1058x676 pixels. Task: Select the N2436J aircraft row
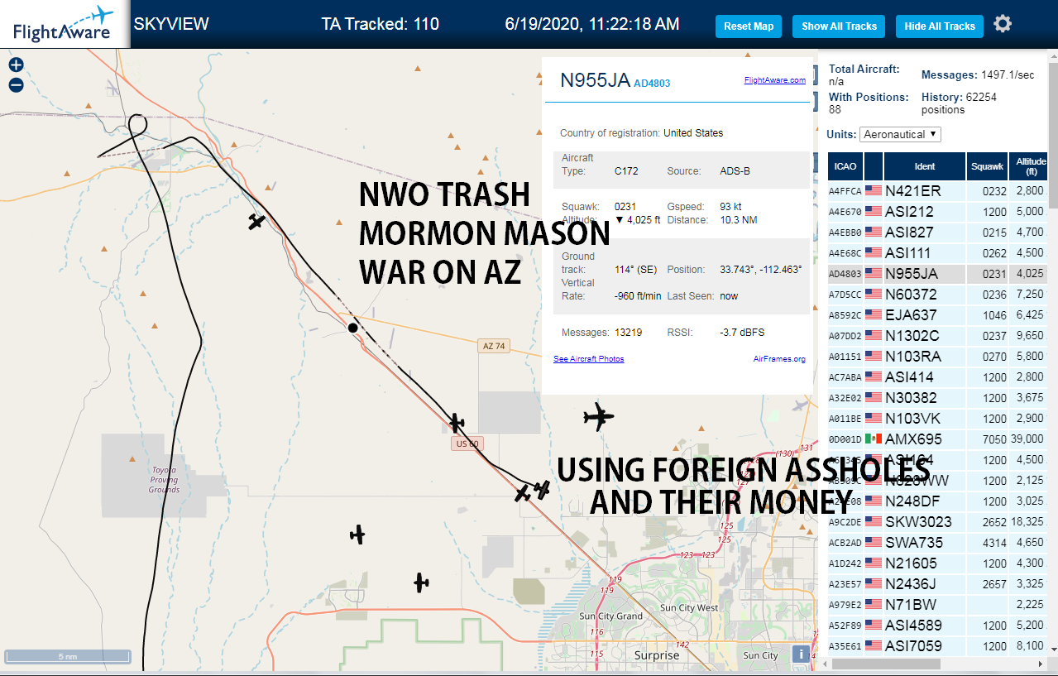pos(938,584)
